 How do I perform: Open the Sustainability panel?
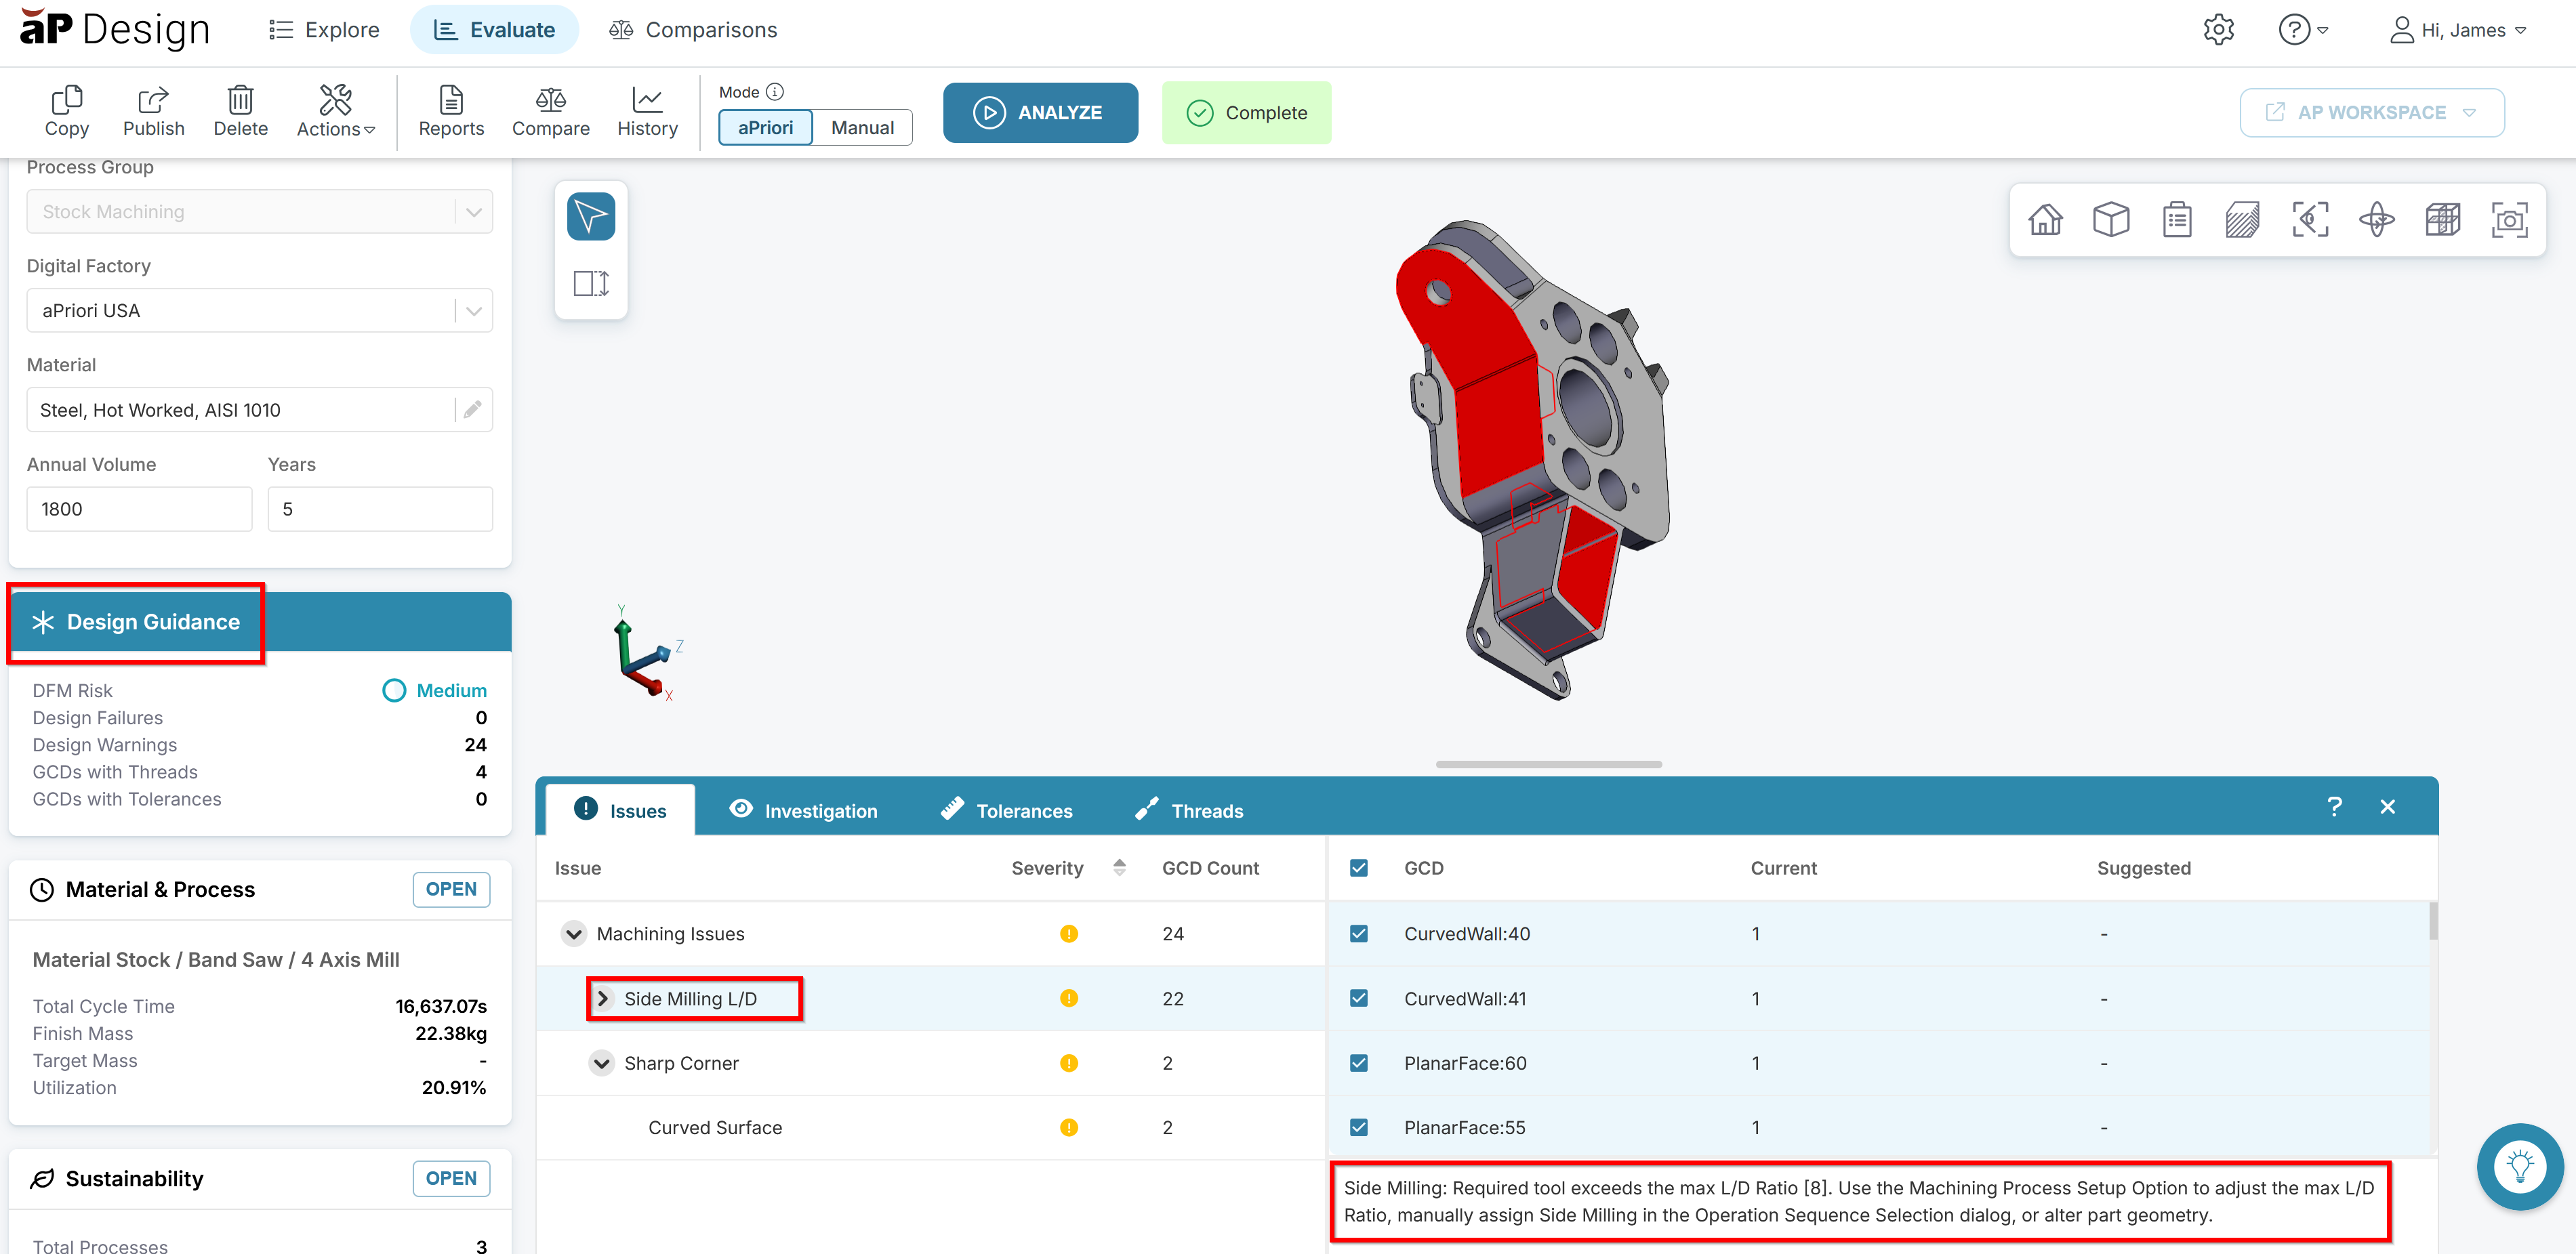click(451, 1179)
